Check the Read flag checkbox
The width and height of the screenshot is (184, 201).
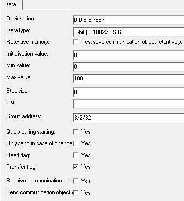pyautogui.click(x=75, y=155)
